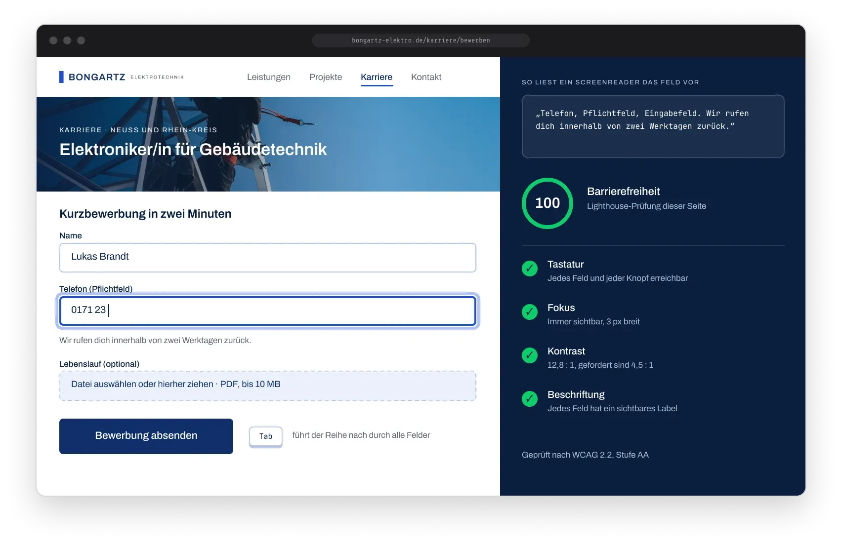The image size is (842, 544).
Task: Click Karriere · Neuss und Rhein-Kreis breadcrumb text
Action: pos(138,130)
